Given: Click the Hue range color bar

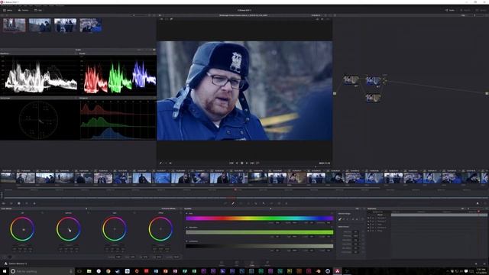Looking at the screenshot, I should coord(260,218).
